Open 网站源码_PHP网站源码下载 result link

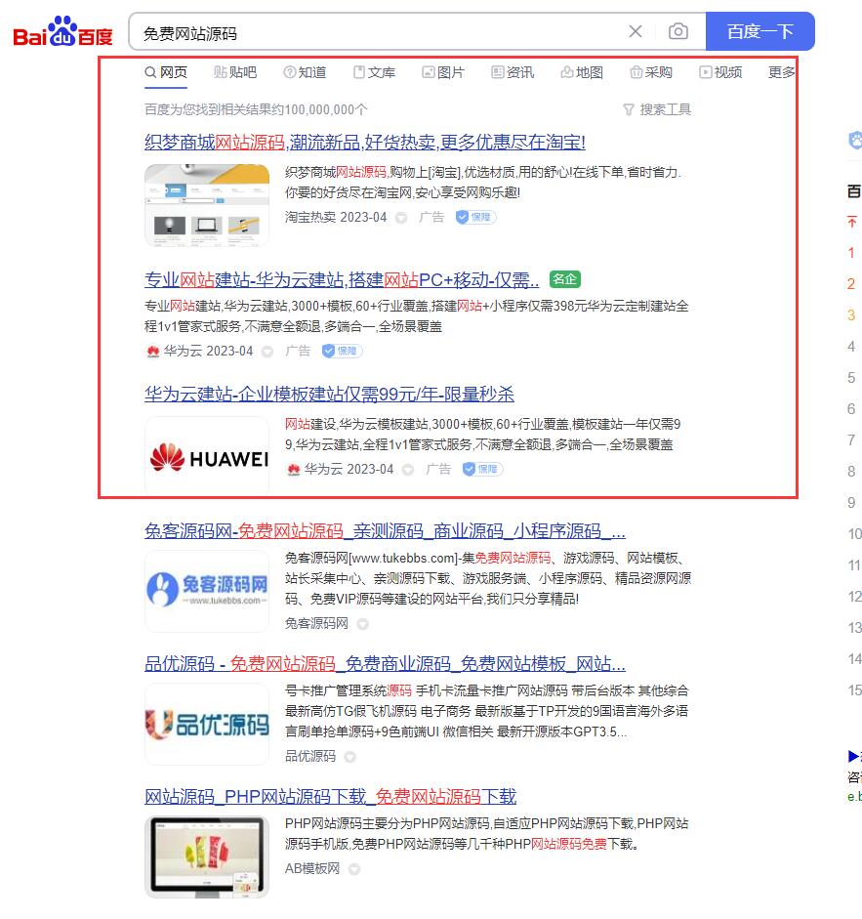331,797
